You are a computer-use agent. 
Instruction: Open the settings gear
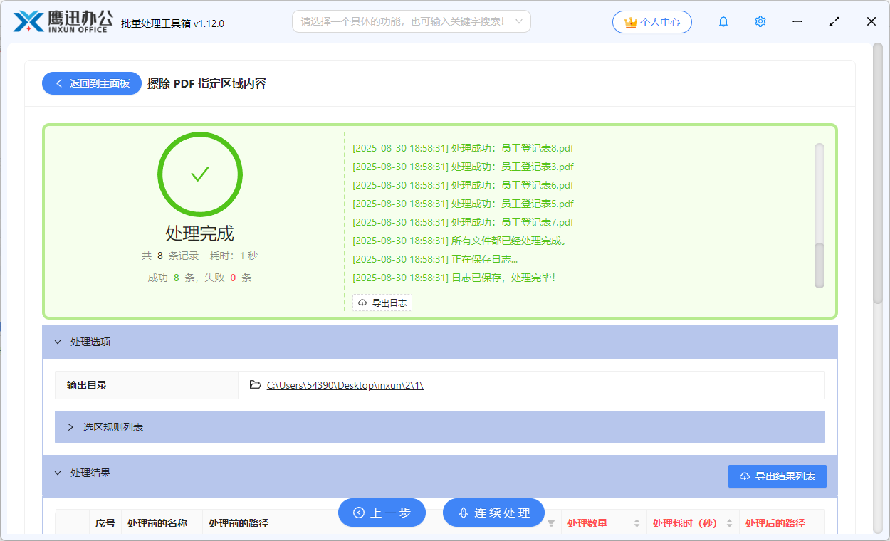pos(760,21)
